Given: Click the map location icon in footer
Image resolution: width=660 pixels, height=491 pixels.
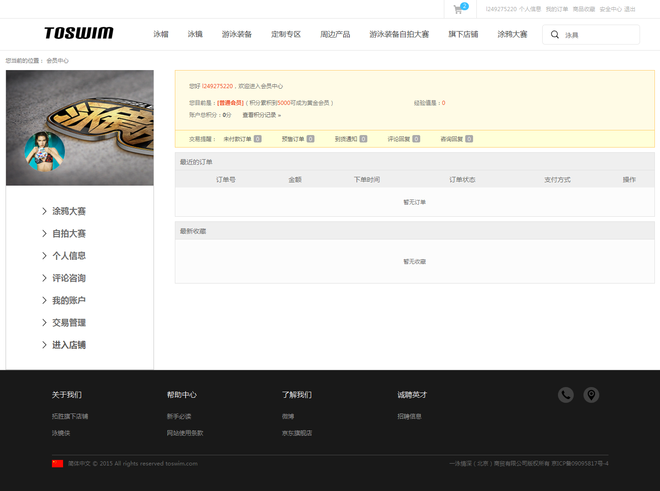Looking at the screenshot, I should pyautogui.click(x=591, y=395).
